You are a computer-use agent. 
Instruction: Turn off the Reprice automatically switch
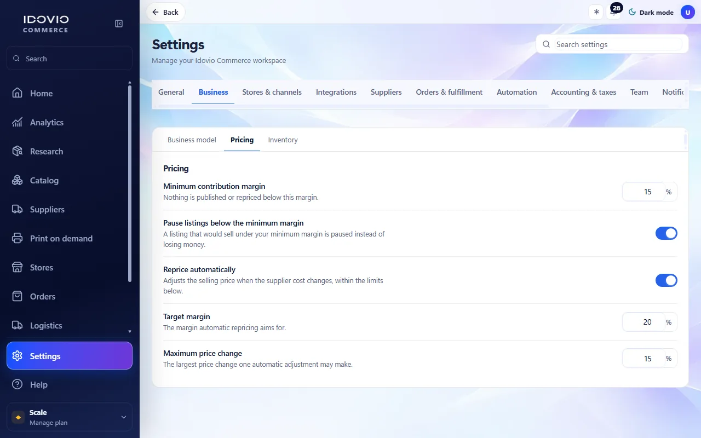point(666,280)
